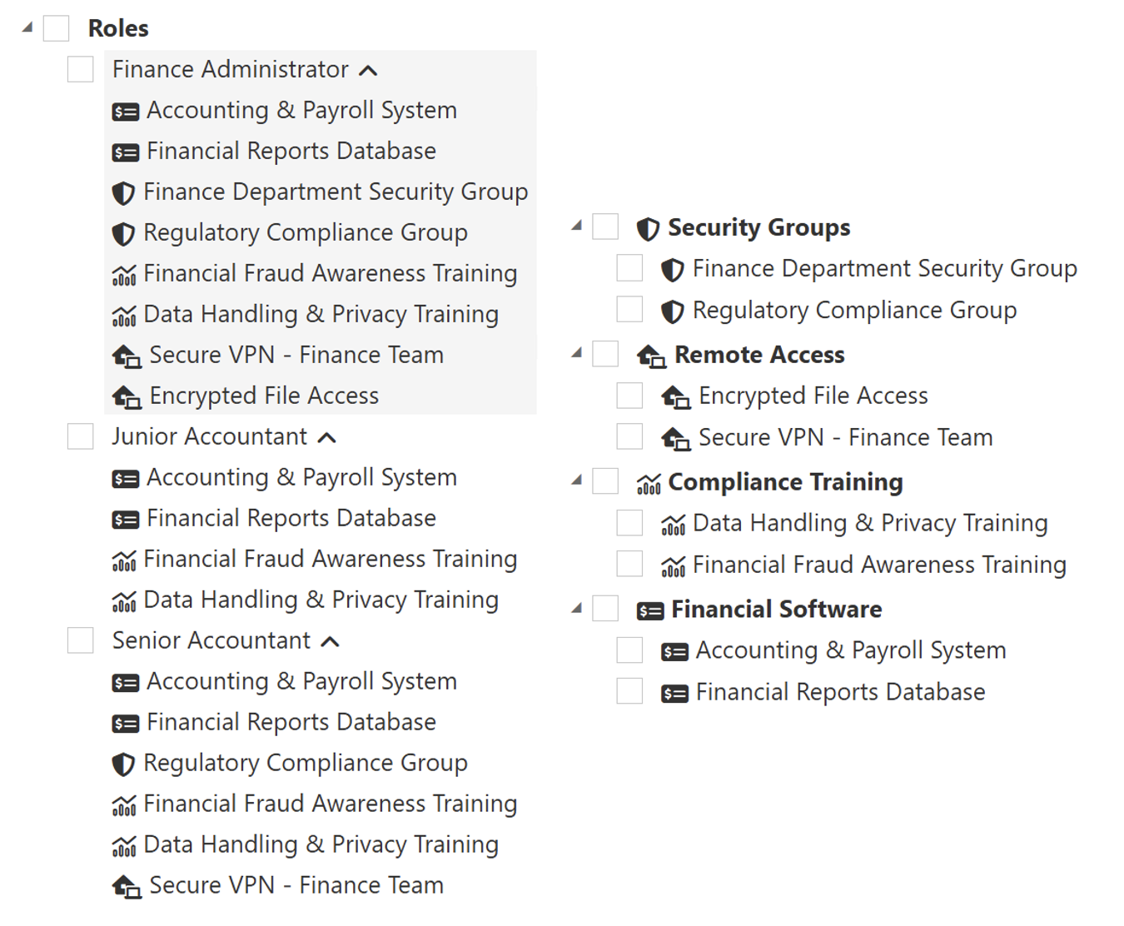This screenshot has width=1124, height=926.
Task: Select Accounting & Payroll System under Financial Software
Action: click(x=629, y=650)
